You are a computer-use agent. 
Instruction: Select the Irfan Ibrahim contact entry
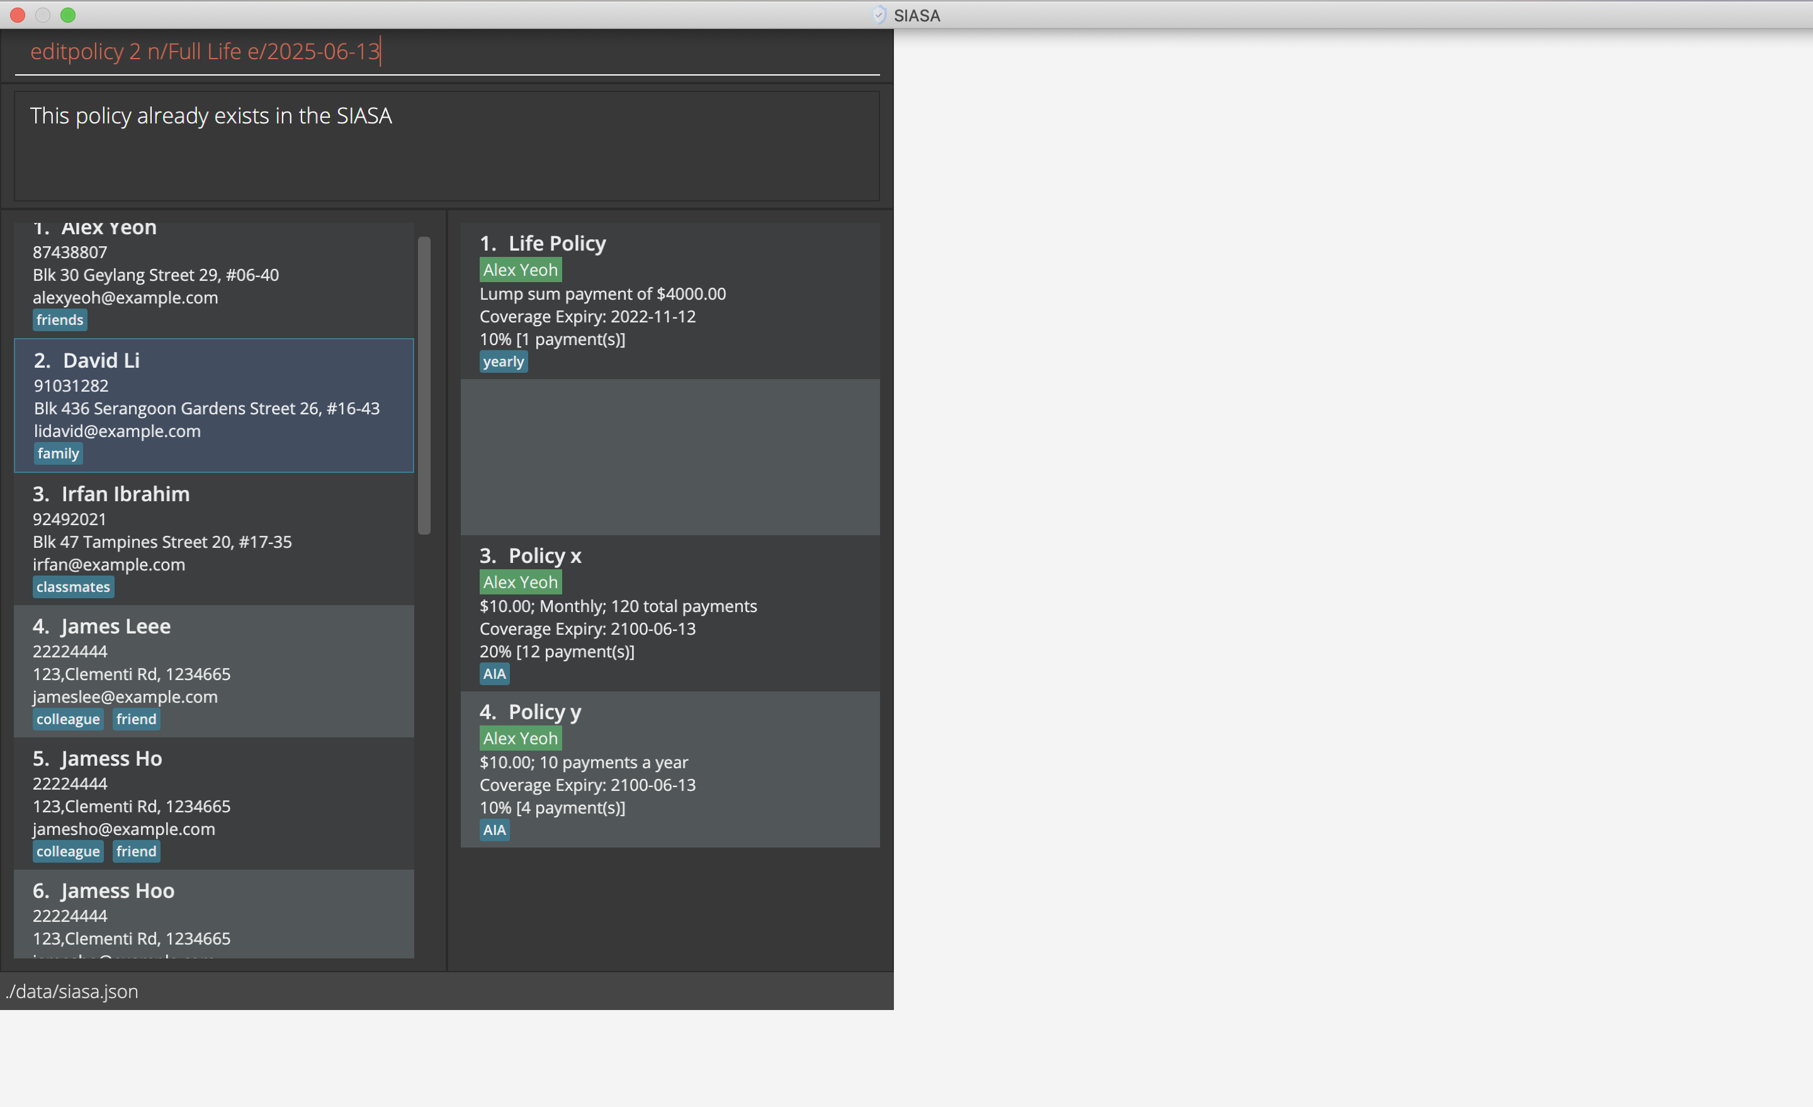pos(213,538)
